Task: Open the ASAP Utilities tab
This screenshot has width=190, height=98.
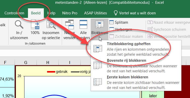Action: click(96, 13)
